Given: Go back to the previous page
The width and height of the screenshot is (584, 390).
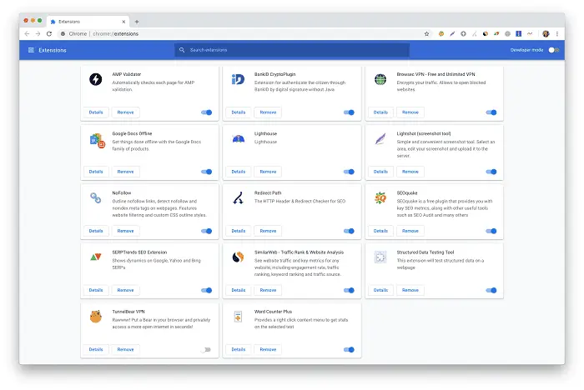Looking at the screenshot, I should coord(27,34).
